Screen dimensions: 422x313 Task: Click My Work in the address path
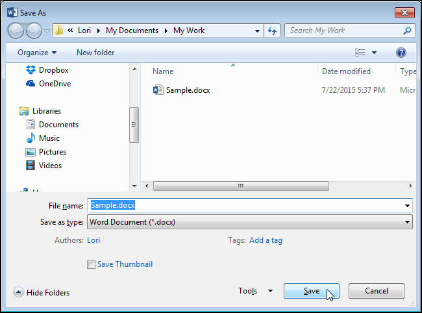[189, 31]
